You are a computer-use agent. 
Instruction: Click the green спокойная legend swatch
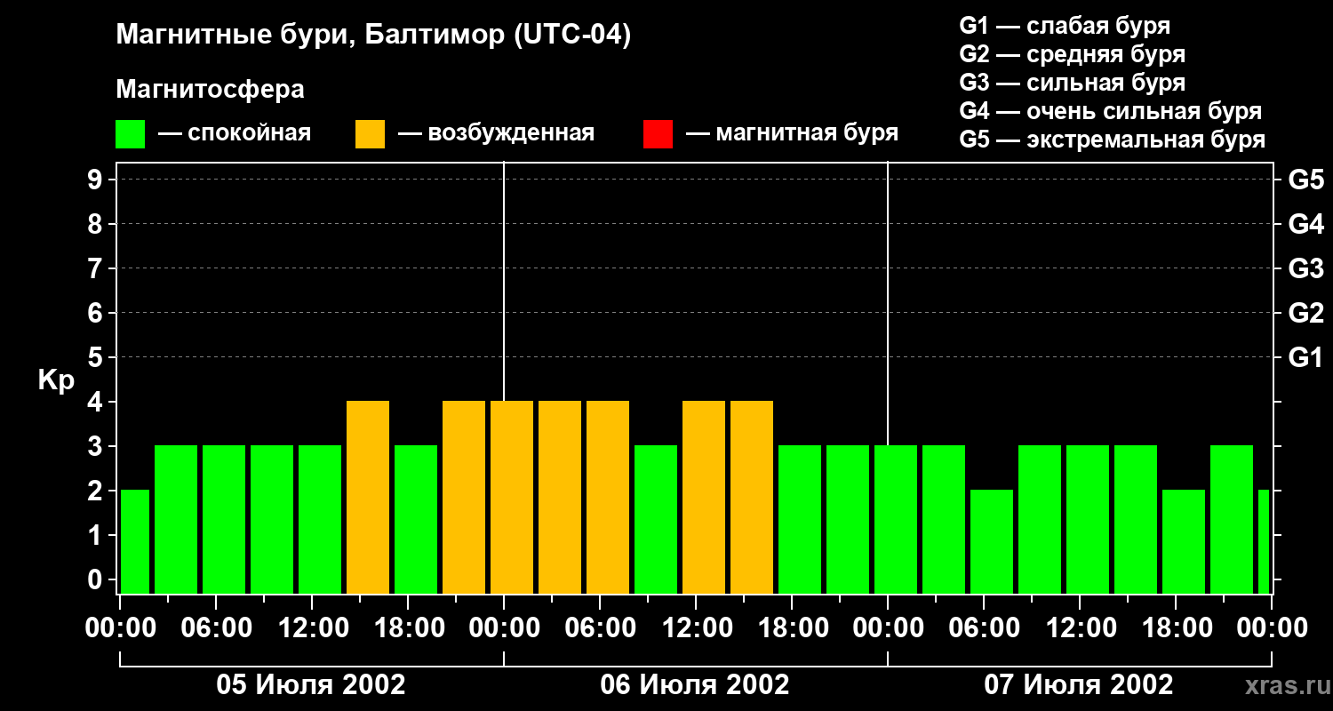click(130, 134)
